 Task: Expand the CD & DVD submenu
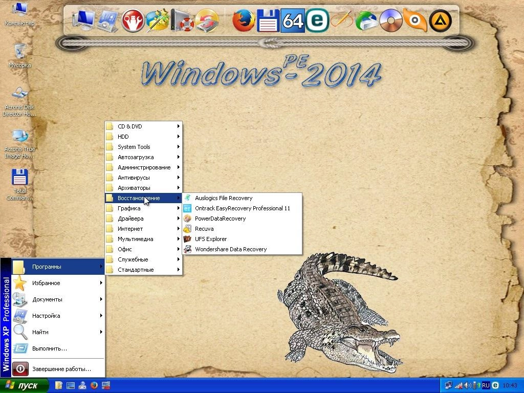click(144, 126)
